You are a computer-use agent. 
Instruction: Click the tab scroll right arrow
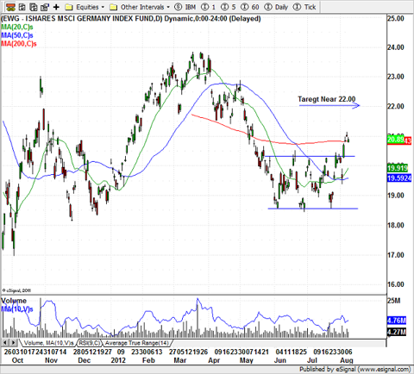pos(13,342)
